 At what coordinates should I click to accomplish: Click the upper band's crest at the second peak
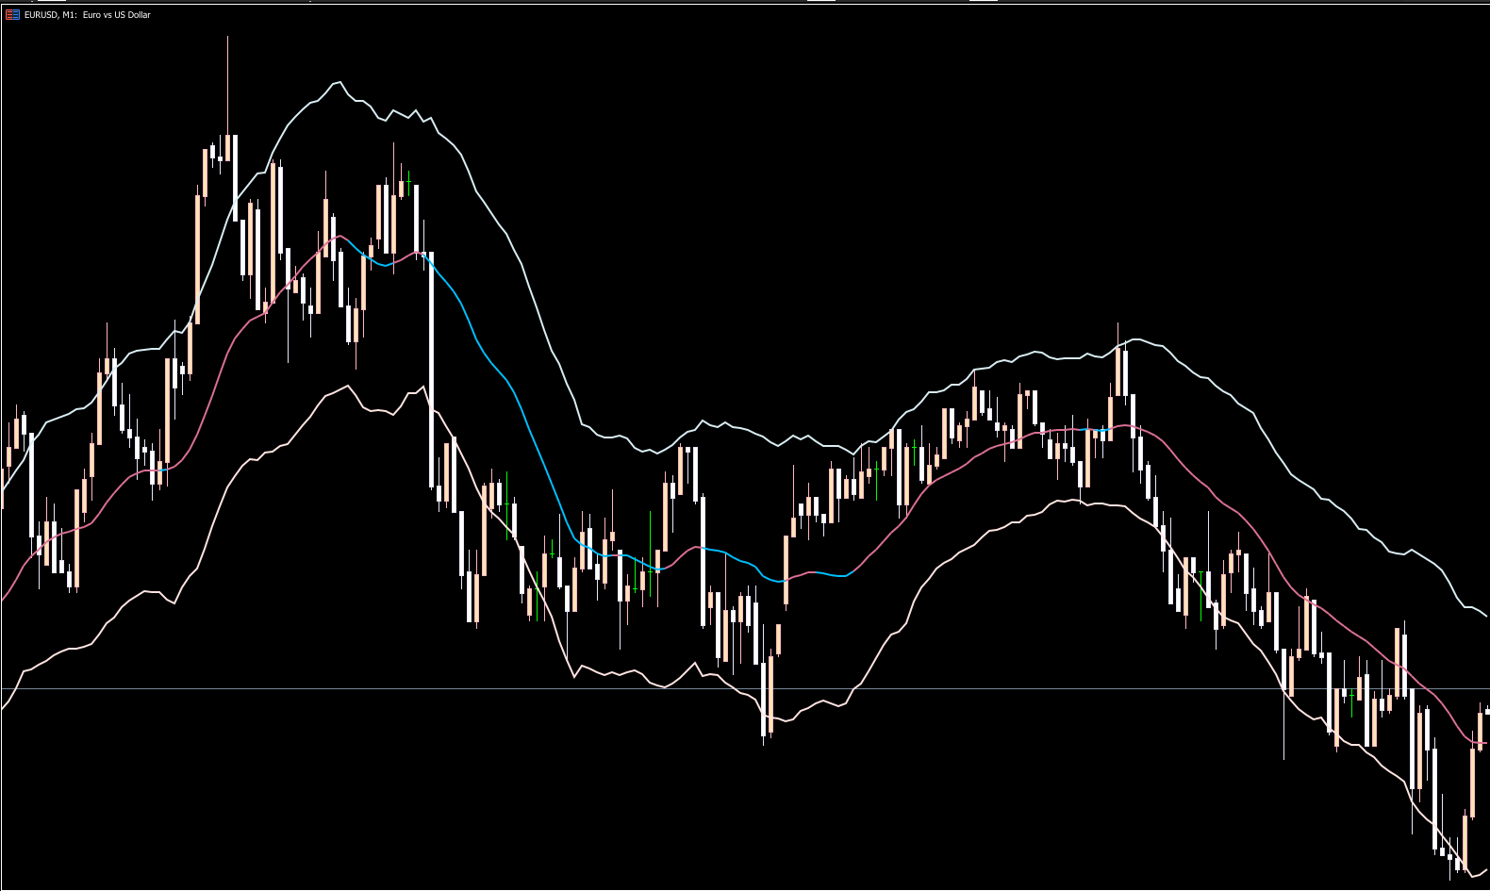click(1138, 339)
